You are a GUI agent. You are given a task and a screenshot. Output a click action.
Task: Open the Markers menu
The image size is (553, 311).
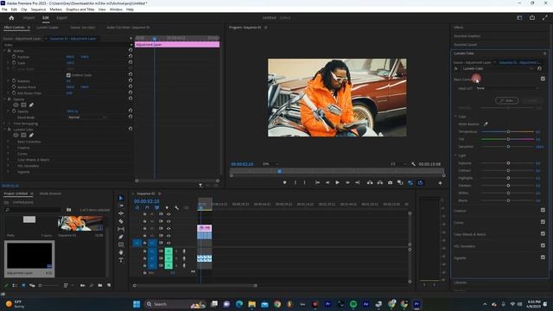pos(55,10)
